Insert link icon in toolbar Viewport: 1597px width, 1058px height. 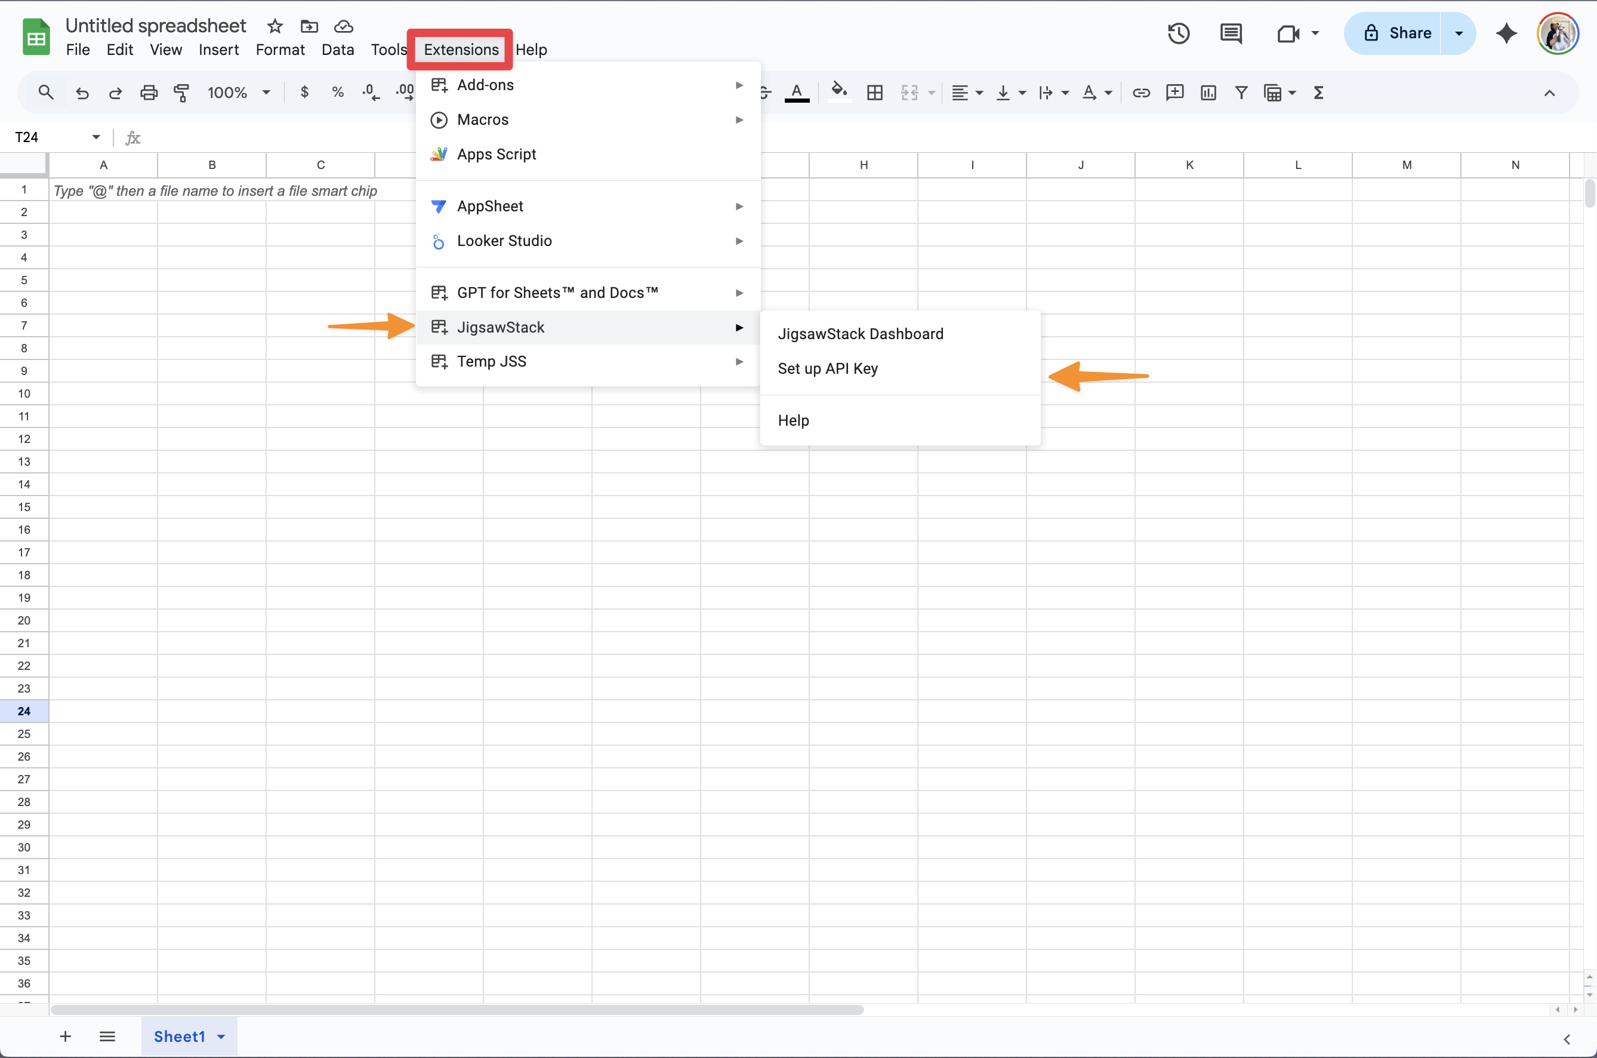(1141, 93)
